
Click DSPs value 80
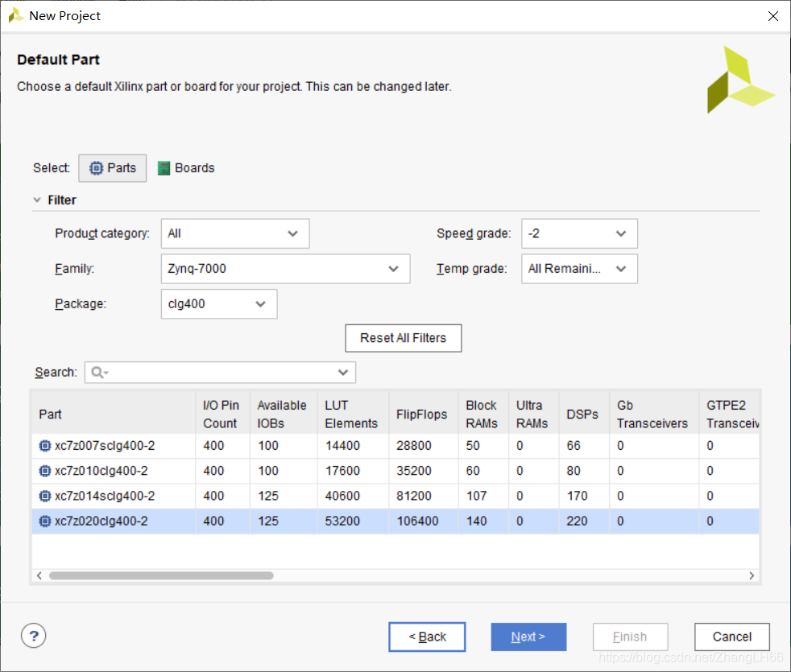pos(574,471)
